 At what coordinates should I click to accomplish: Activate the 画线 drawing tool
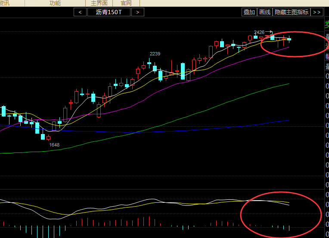pos(264,12)
